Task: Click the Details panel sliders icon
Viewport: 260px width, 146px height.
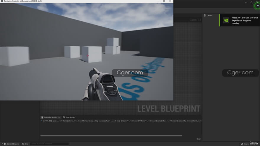Action: [x=205, y=15]
